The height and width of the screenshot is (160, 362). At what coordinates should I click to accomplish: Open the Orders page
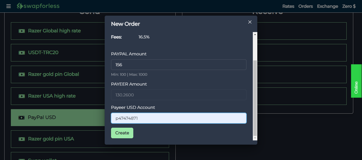305,6
